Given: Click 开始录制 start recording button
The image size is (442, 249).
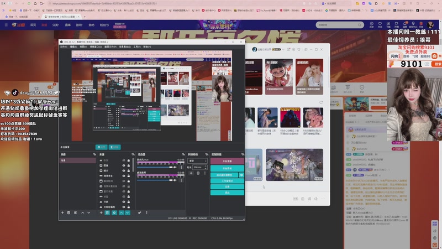Looking at the screenshot, I should [227, 168].
